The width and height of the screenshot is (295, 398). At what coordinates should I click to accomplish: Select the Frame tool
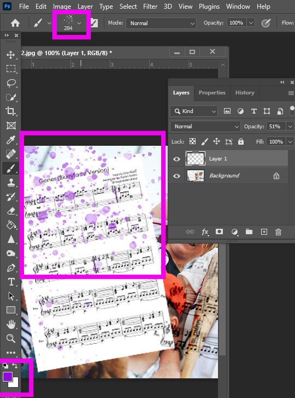pyautogui.click(x=11, y=126)
